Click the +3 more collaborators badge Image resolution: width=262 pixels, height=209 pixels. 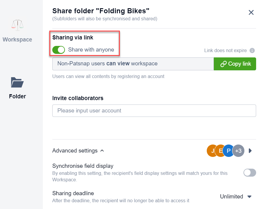click(239, 151)
